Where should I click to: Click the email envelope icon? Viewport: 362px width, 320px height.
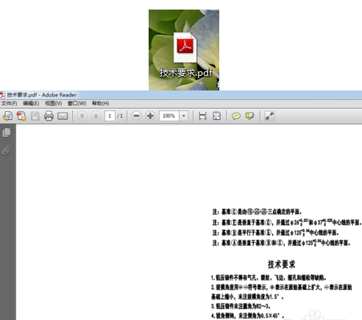click(63, 116)
